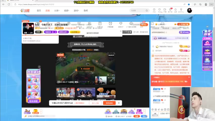The height and width of the screenshot is (121, 215).
Task: Click the Douyu site logo
Action: point(25,10)
